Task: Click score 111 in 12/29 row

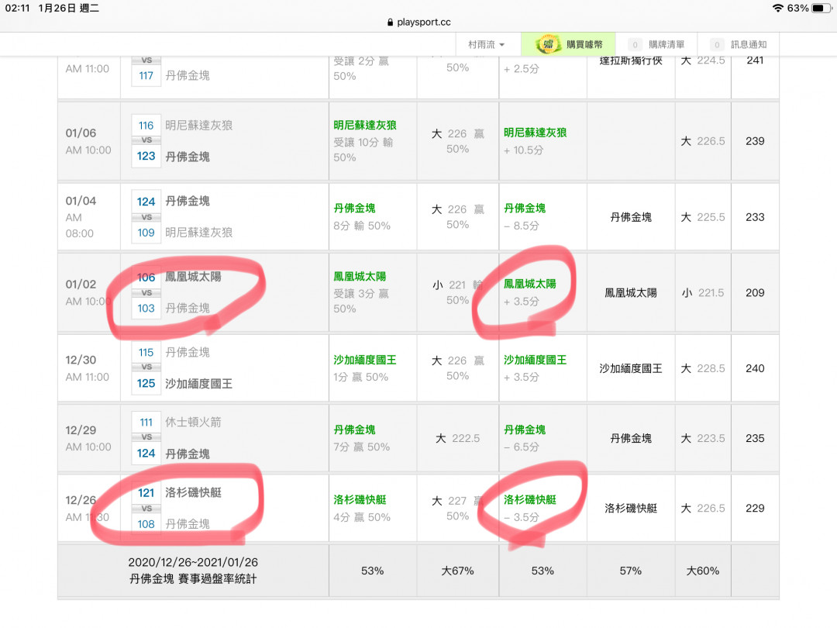Action: (x=146, y=423)
